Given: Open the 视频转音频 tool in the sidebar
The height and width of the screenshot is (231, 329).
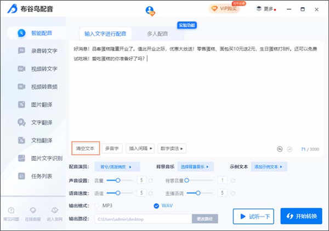Looking at the screenshot, I should 37,87.
